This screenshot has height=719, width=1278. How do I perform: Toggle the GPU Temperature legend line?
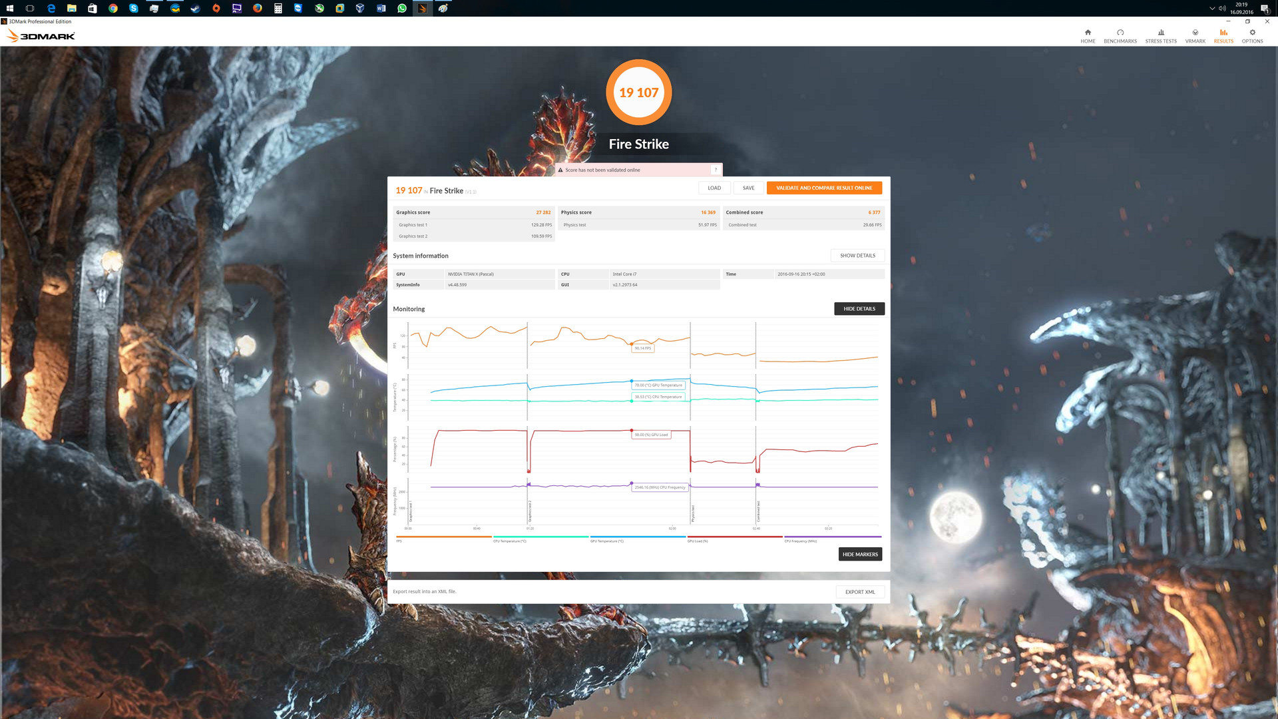click(x=638, y=537)
